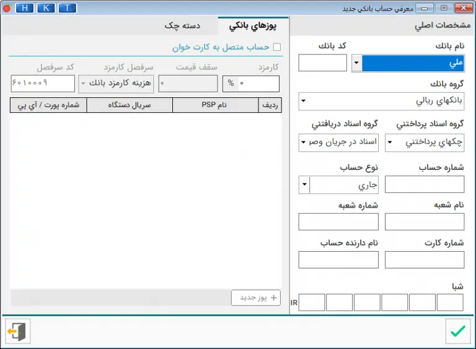Click the T button in title bar
476x349 pixels.
pos(67,8)
